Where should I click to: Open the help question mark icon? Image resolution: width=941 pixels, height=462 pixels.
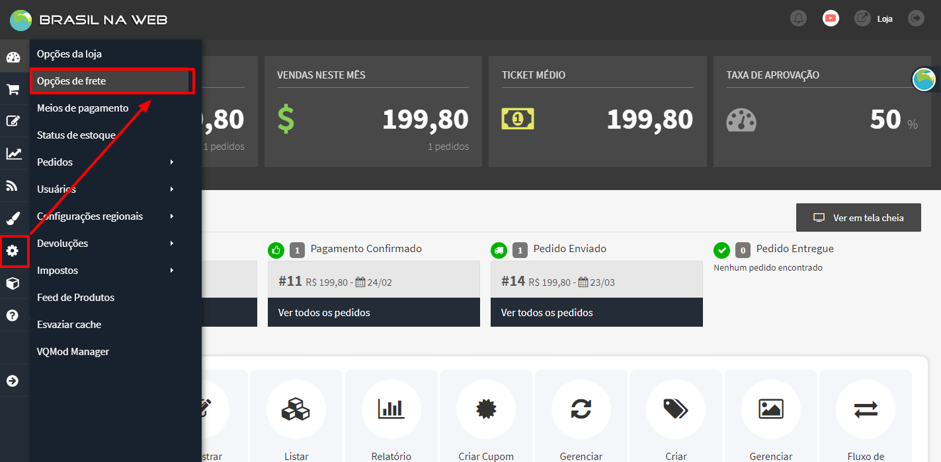pos(13,315)
